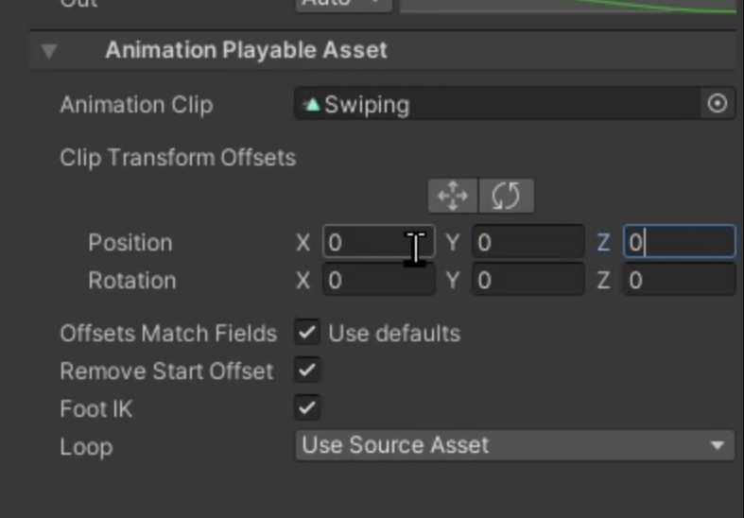Select the Swiping animation clip field
Viewport: 744px width, 518px height.
point(501,104)
